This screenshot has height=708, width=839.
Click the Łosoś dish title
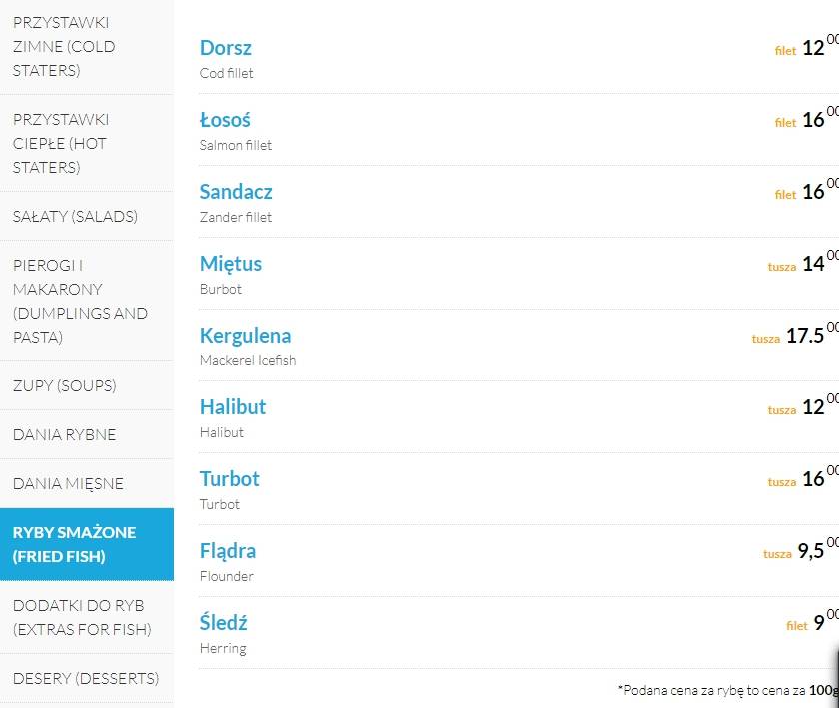click(225, 120)
